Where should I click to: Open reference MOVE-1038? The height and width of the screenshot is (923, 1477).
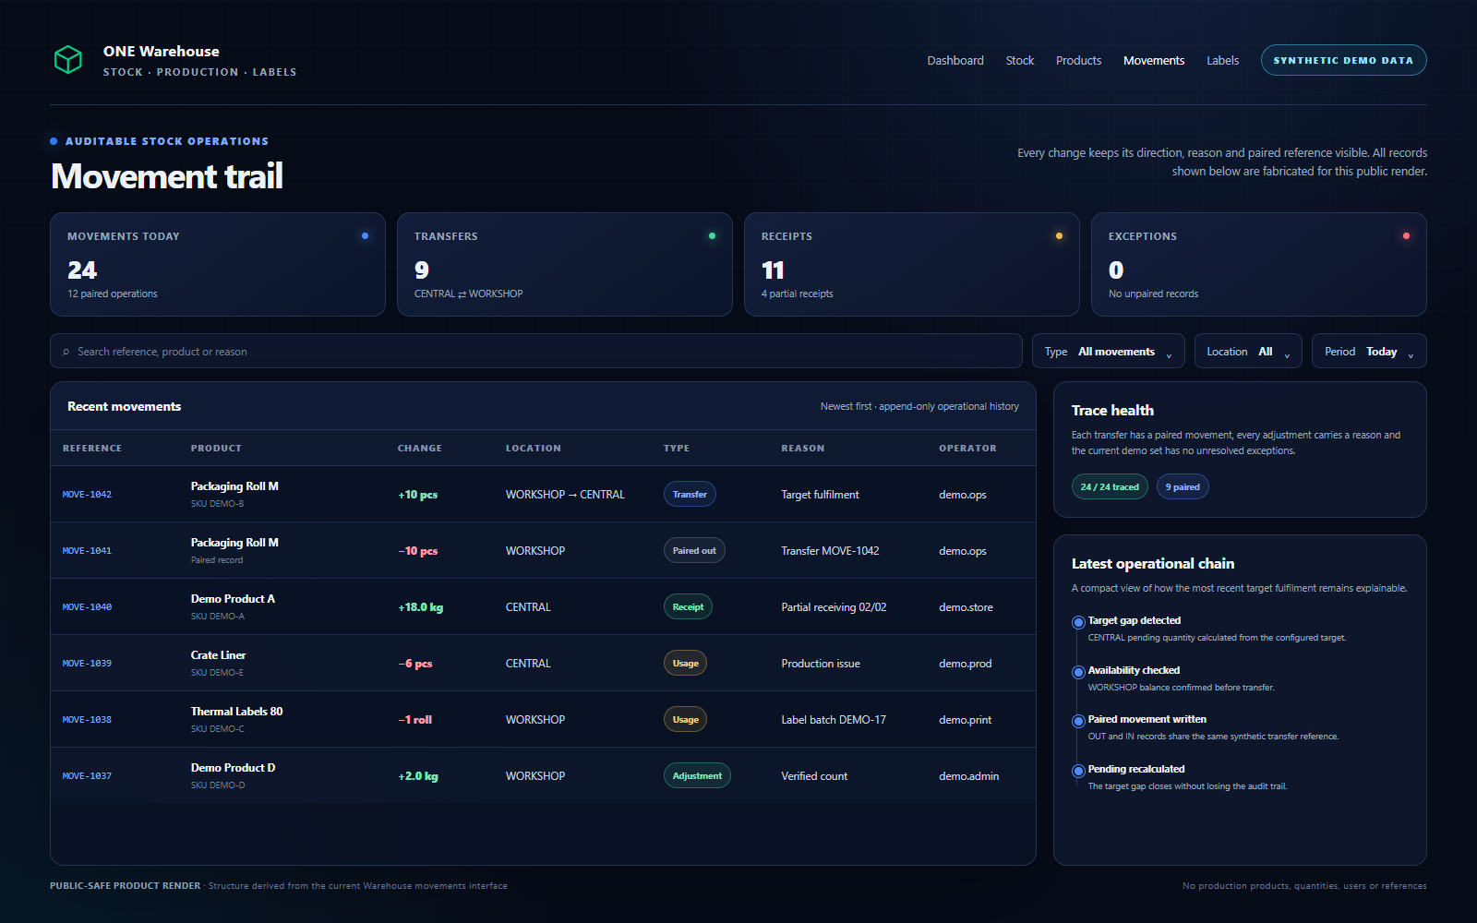(87, 720)
